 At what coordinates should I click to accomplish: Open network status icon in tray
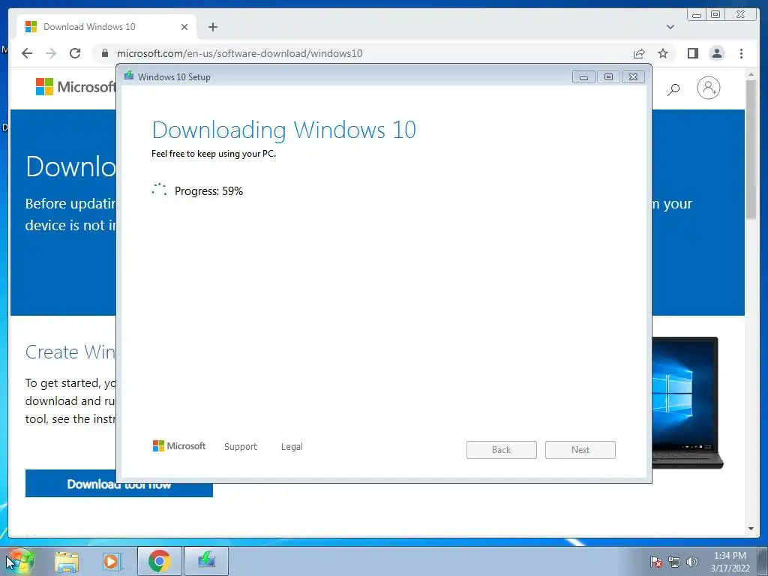(674, 562)
